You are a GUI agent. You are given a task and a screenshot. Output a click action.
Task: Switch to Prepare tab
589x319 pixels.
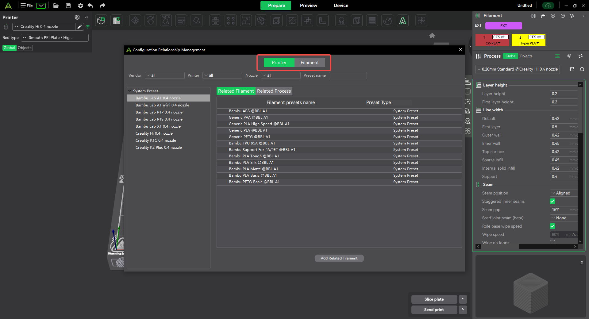[276, 6]
